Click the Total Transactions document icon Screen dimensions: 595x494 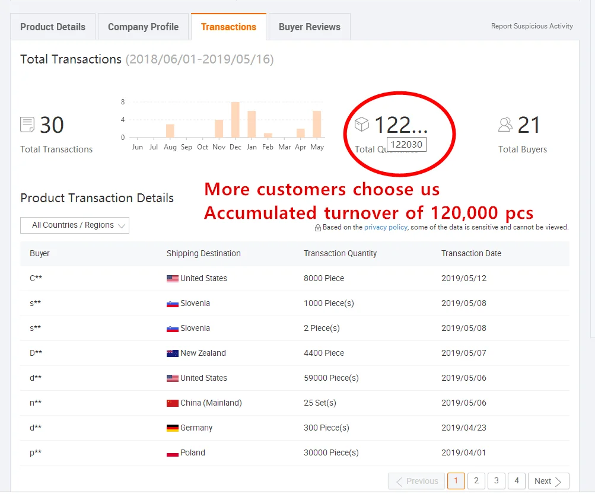[27, 125]
